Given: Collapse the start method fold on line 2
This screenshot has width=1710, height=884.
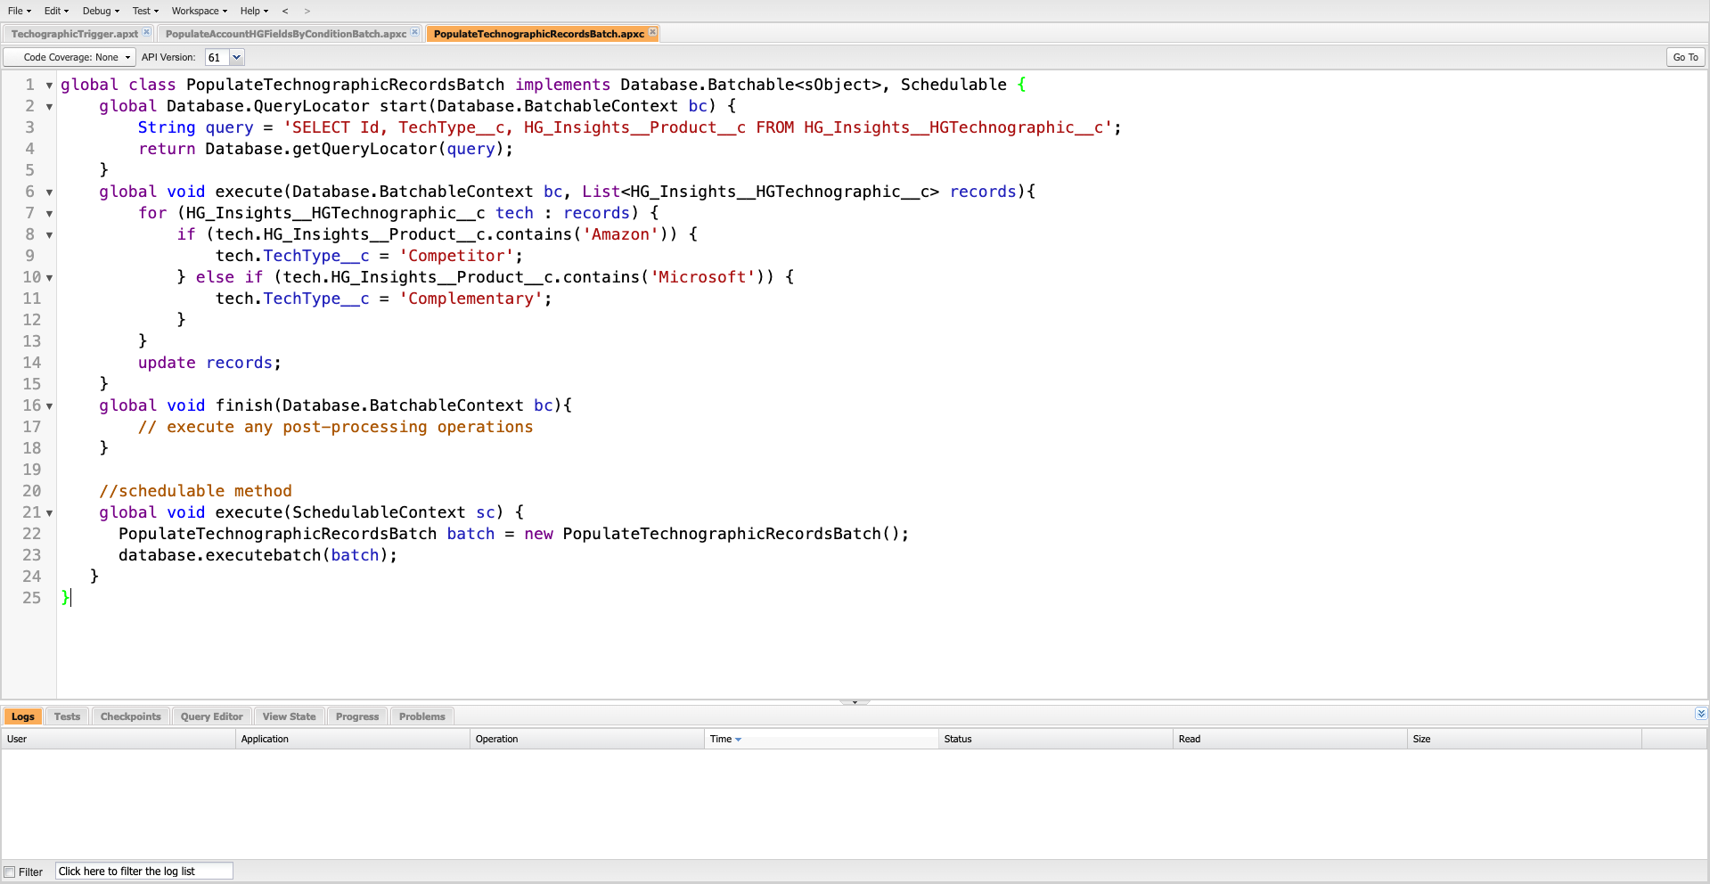Looking at the screenshot, I should [49, 107].
